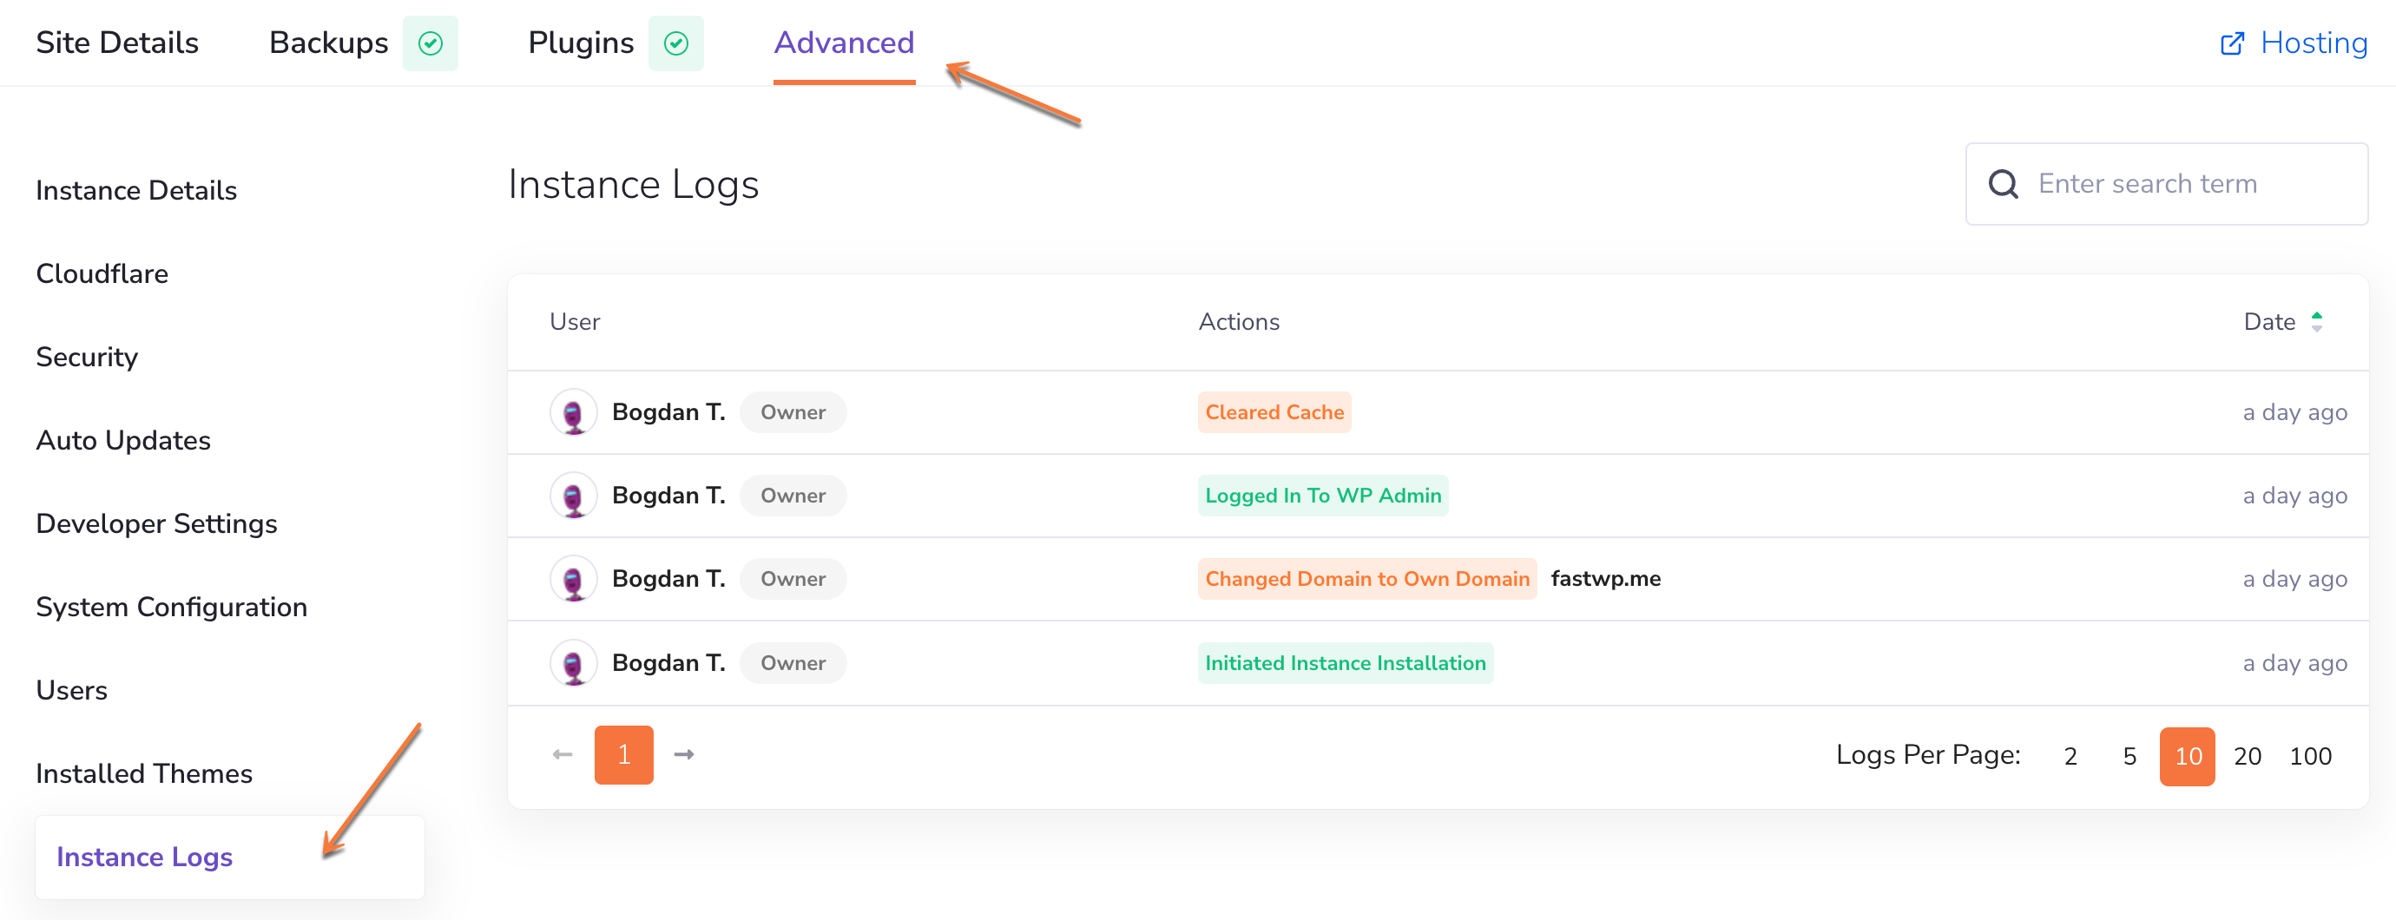Go to next page with right arrow
Screen dimensions: 2396x920
[x=684, y=754]
